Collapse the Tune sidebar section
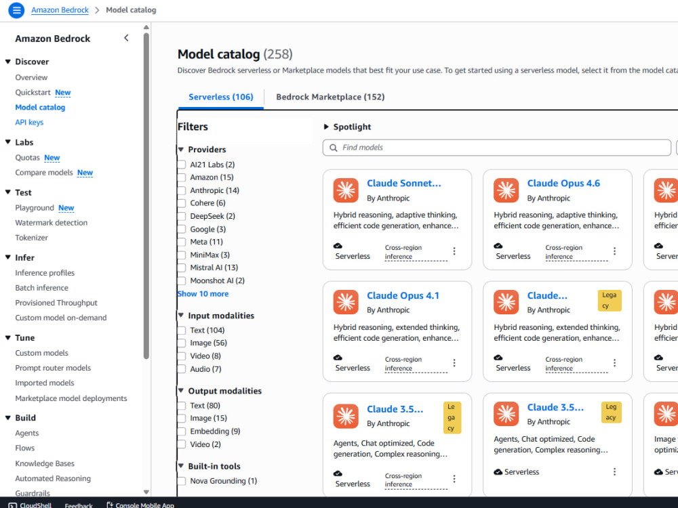This screenshot has width=678, height=508. [7, 338]
